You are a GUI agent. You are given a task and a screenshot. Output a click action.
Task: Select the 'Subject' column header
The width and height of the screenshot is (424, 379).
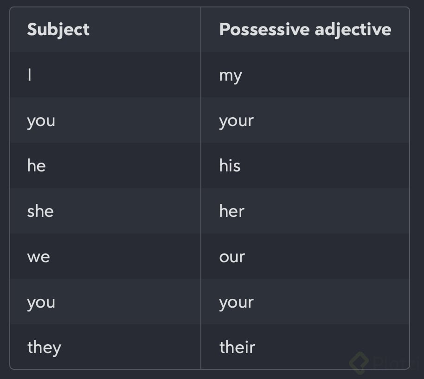pos(58,30)
